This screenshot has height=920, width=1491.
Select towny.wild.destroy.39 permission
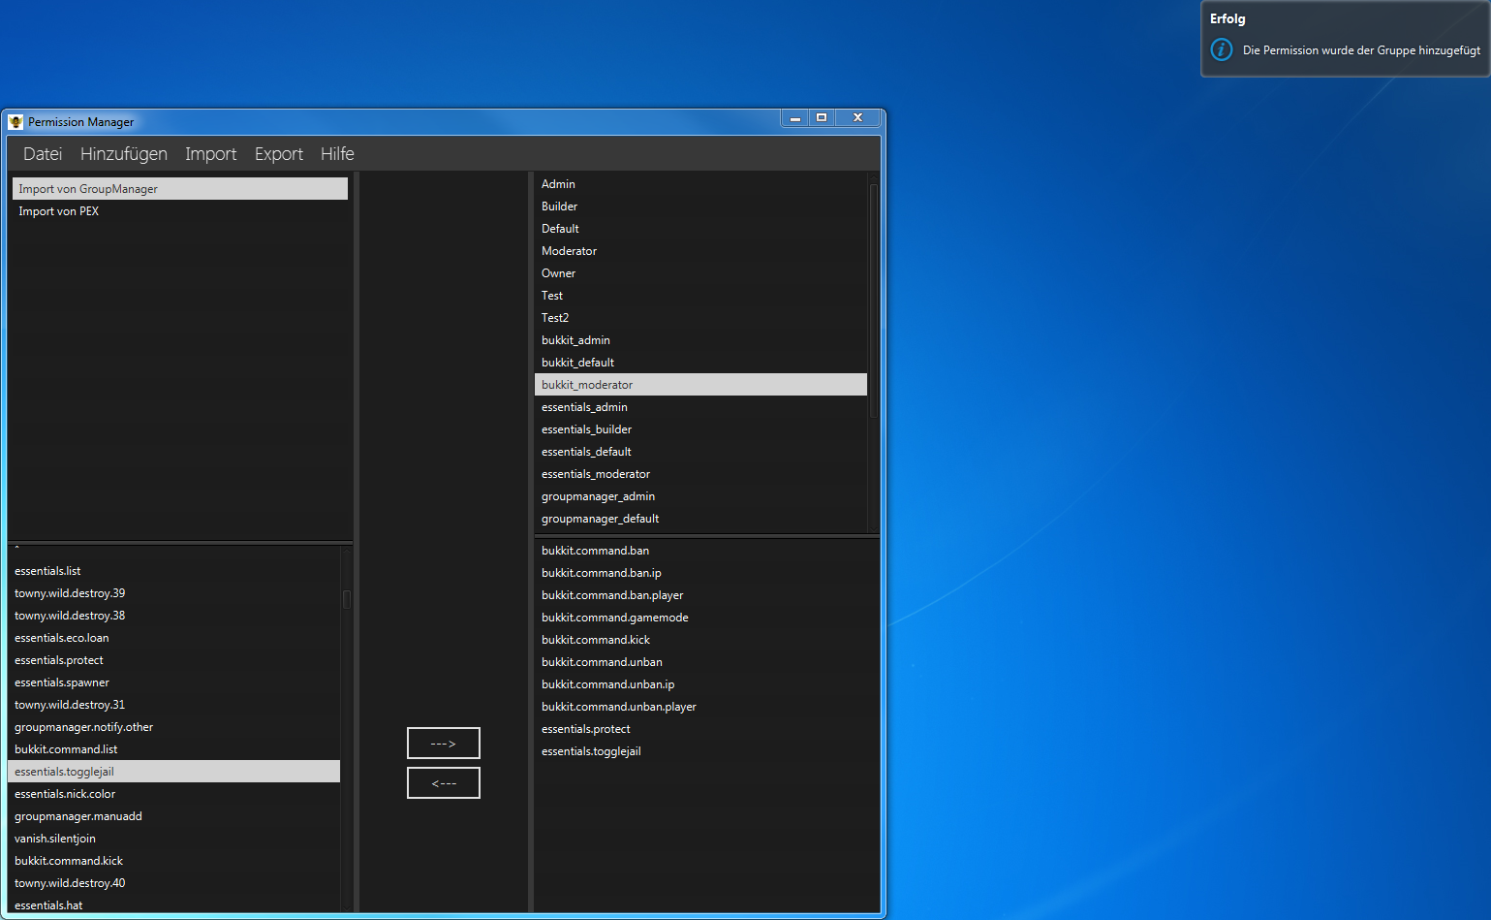[174, 593]
